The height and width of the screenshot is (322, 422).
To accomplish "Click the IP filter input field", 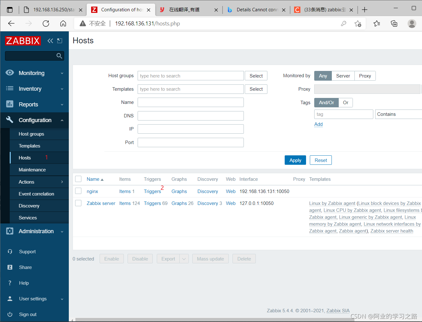I will click(191, 129).
